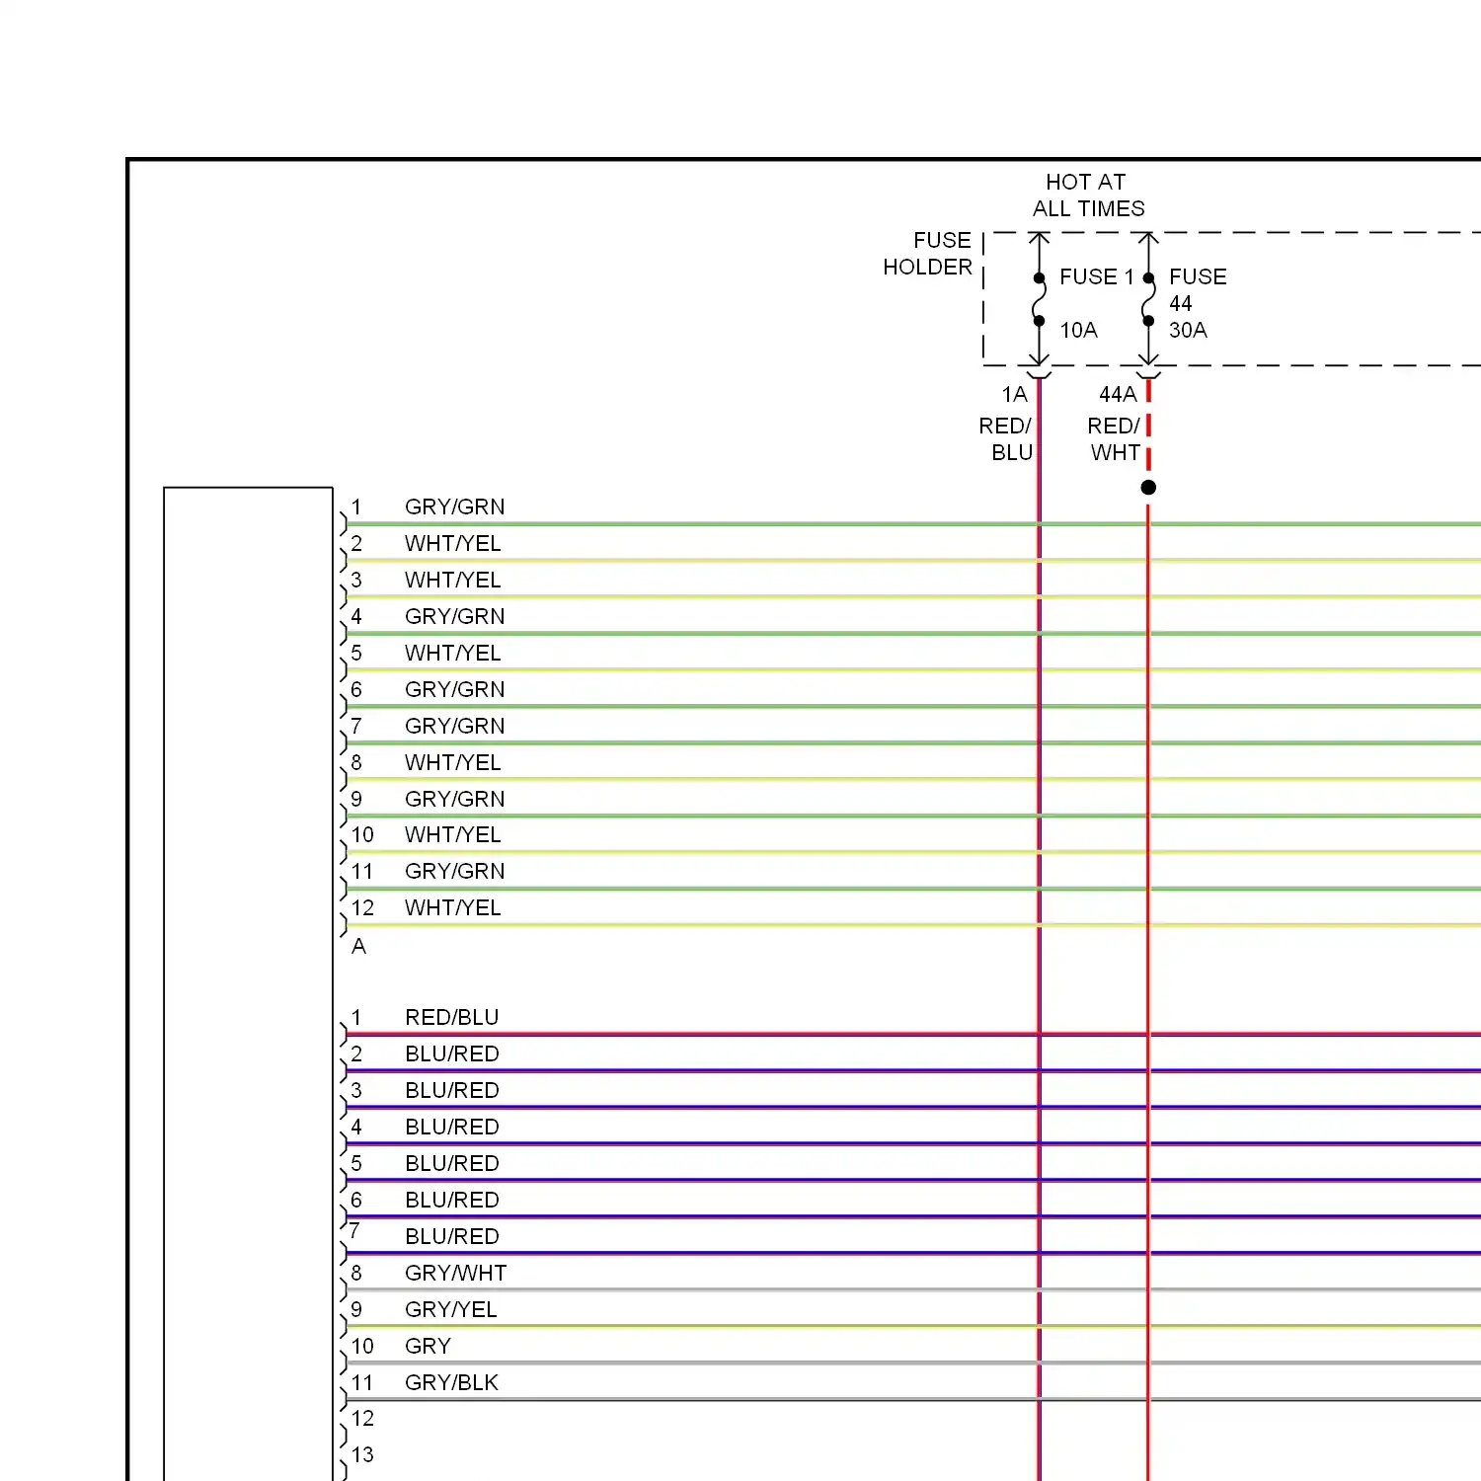
Task: Select GRY/GRN label at connector A pin 7
Action: [x=454, y=726]
